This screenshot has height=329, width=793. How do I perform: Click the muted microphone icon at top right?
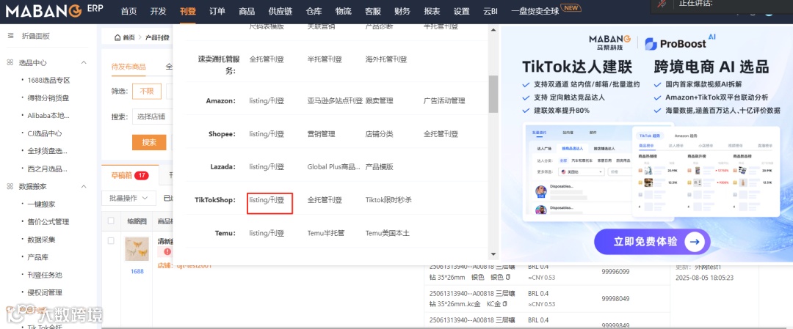(x=662, y=4)
